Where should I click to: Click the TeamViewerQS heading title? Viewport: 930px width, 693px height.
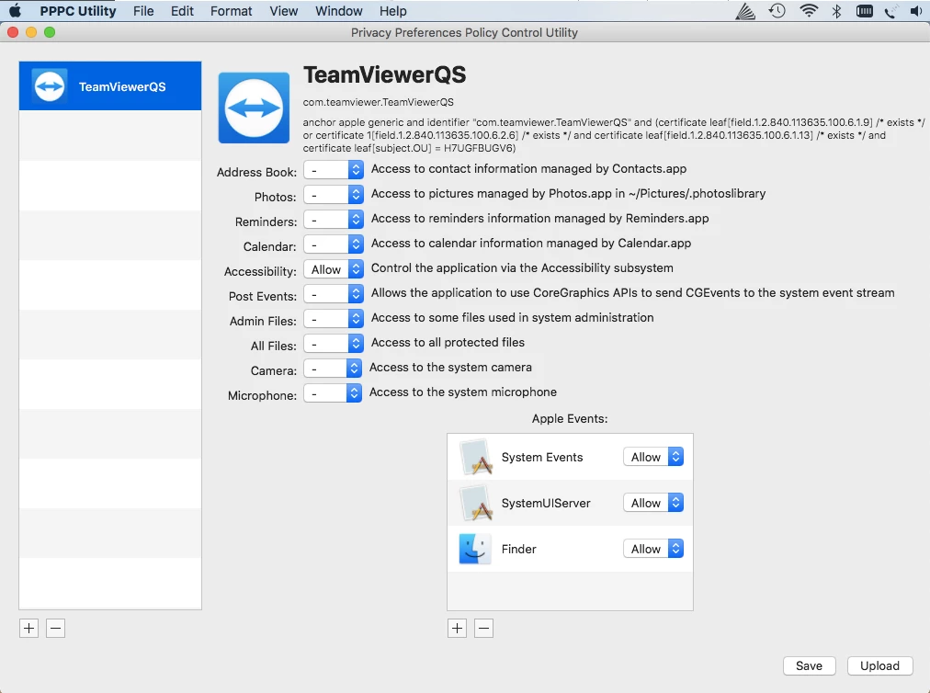pos(384,74)
